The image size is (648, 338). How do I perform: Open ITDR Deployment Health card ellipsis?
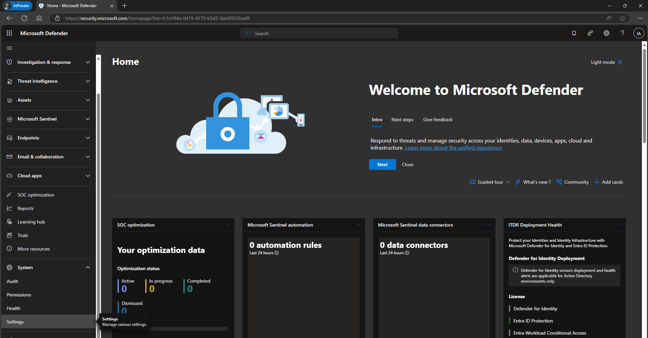point(619,225)
